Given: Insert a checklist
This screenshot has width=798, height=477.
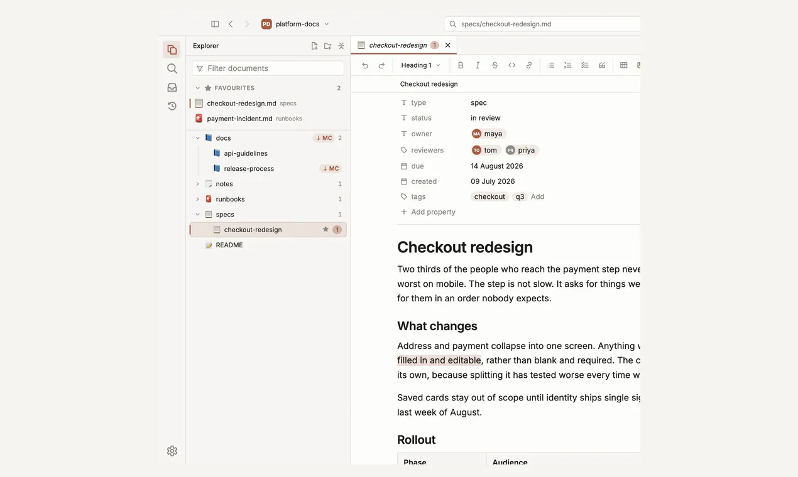Looking at the screenshot, I should point(585,65).
